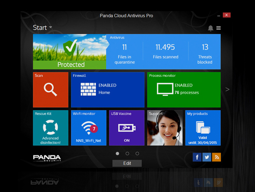Expand the Start dropdown arrow
The width and height of the screenshot is (255, 192).
pos(51,28)
